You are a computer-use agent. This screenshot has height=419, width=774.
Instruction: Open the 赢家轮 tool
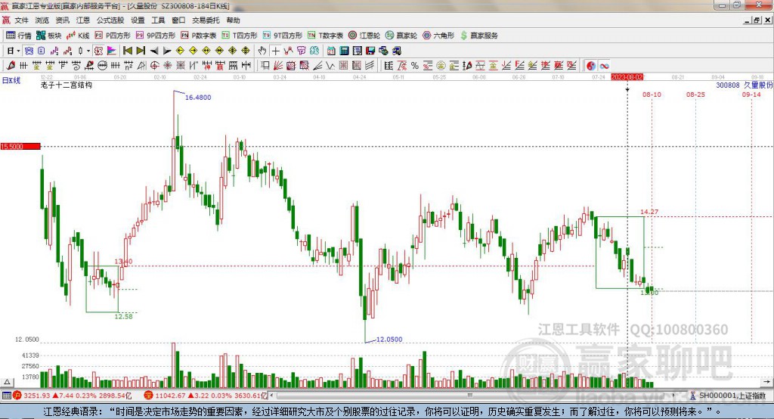401,36
